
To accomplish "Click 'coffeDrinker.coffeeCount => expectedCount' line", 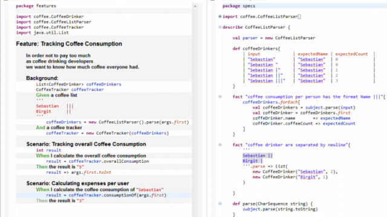I will [x=304, y=124].
